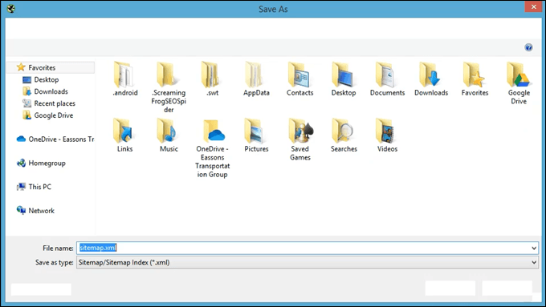The width and height of the screenshot is (546, 307).
Task: Open the Videos folder
Action: [x=387, y=135]
